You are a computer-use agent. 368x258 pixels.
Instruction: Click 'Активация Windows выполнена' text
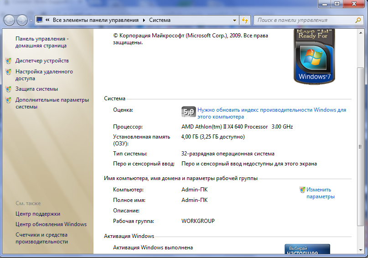tap(153, 248)
